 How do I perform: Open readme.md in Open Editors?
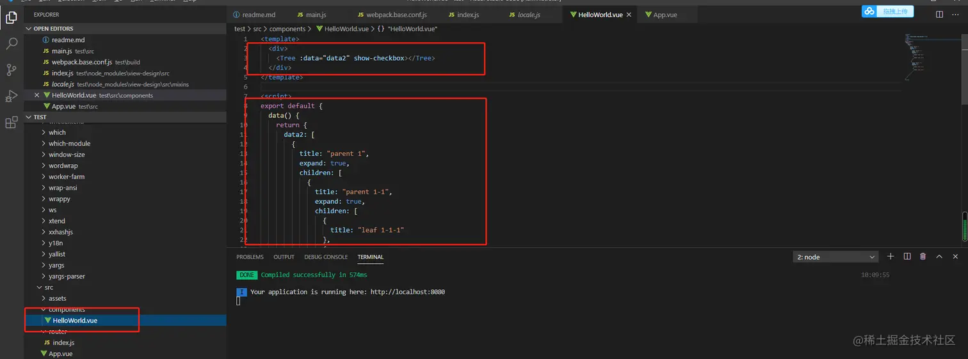tap(125, 40)
